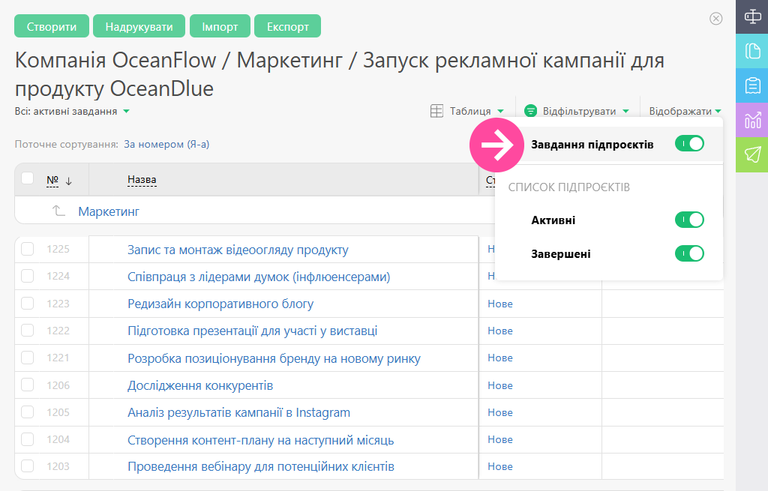Open the Відображати dropdown

coord(685,111)
